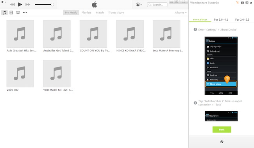Screen dimensions: 254x148
Task: Select the TV Shows monitor icon
Action: pos(18,12)
